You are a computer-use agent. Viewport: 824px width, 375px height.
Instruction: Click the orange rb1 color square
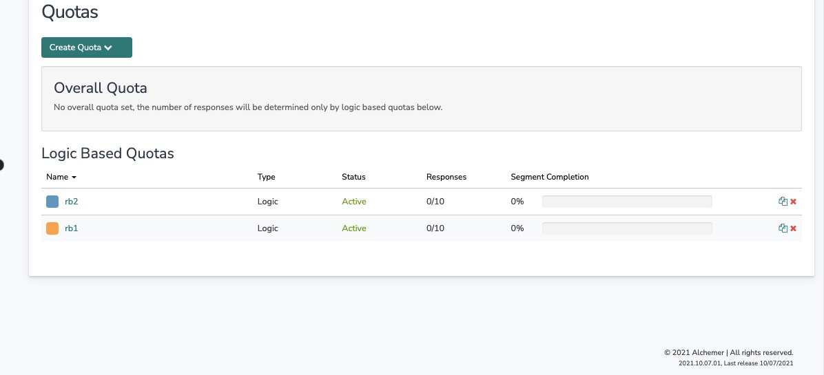click(x=52, y=228)
